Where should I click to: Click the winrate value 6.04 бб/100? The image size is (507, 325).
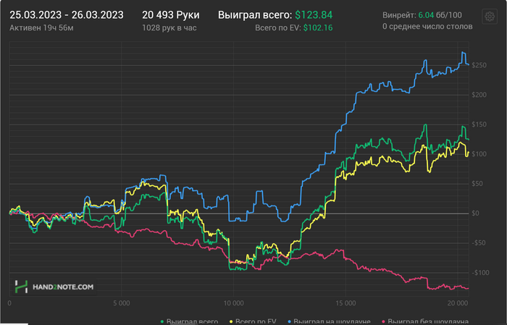(440, 15)
